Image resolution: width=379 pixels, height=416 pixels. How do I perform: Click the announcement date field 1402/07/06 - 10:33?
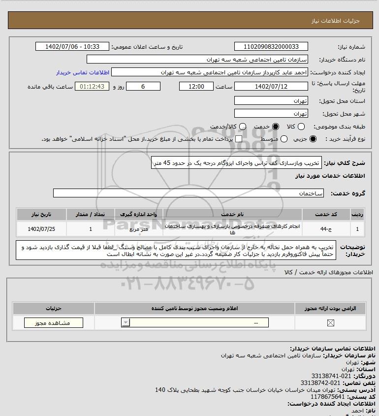tap(72, 46)
